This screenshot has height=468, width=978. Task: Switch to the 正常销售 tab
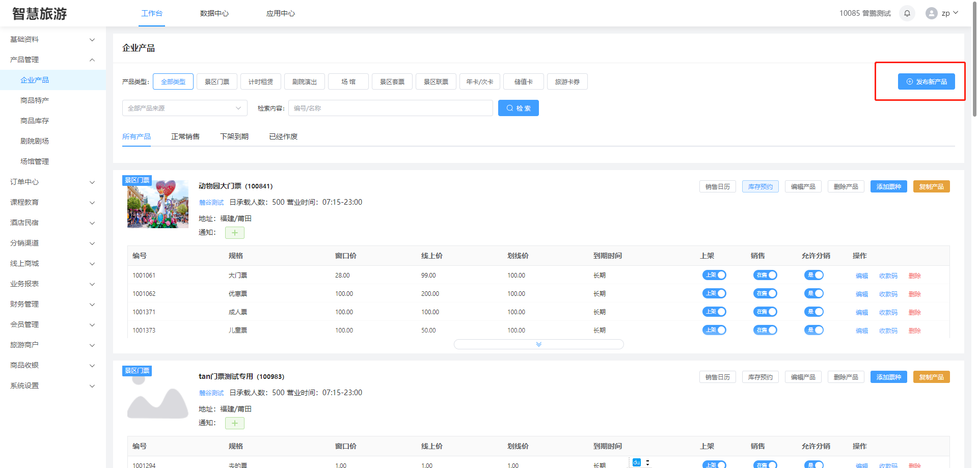(185, 136)
